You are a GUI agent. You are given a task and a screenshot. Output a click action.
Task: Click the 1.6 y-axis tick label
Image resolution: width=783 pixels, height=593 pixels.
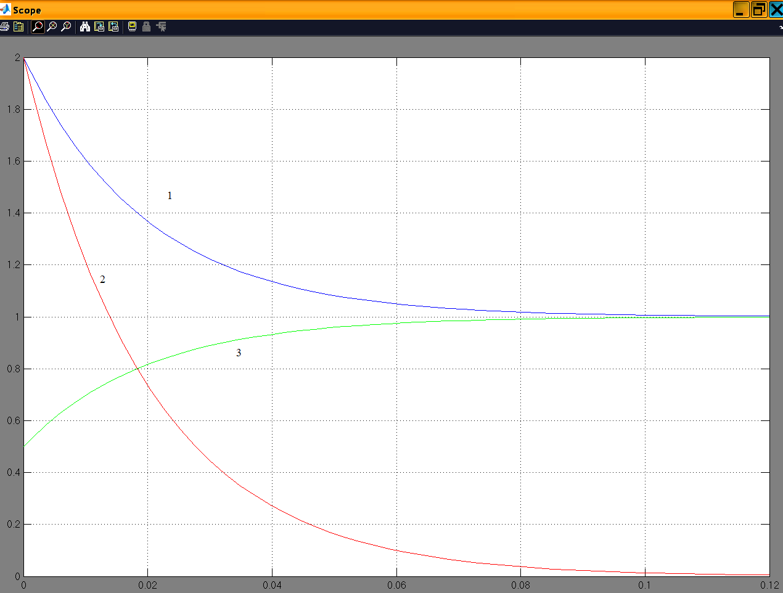coord(14,161)
